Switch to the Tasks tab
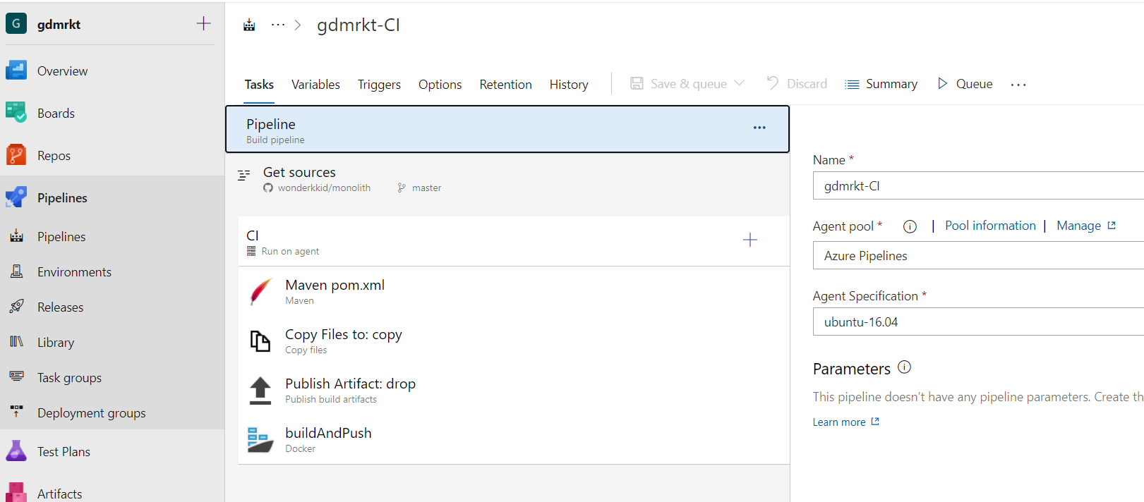 (259, 85)
